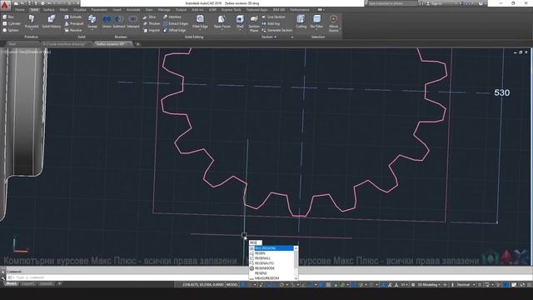Add a new drawing tab with plus
533x300 pixels.
[137, 44]
